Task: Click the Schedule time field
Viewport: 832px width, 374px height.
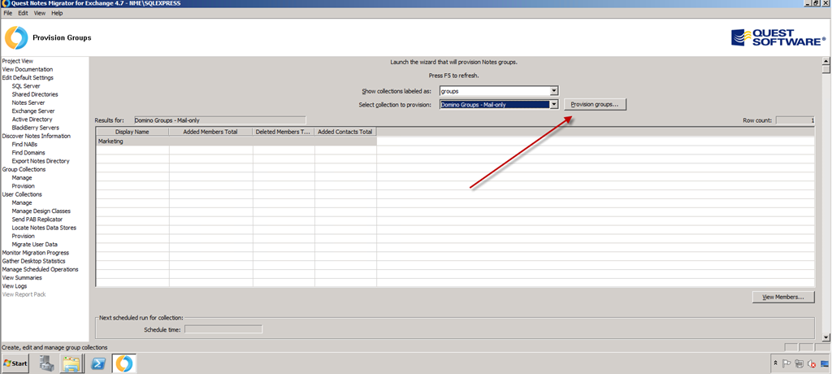Action: [x=223, y=329]
